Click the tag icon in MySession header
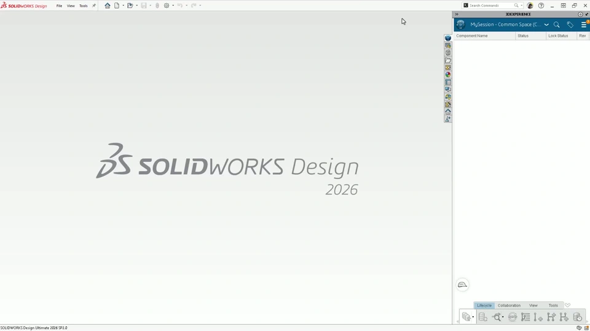The height and width of the screenshot is (331, 590). point(570,25)
